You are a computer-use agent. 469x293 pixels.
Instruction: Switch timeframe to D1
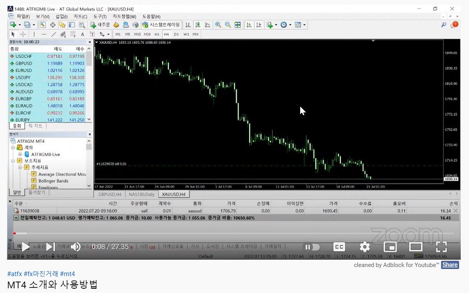[x=176, y=34]
